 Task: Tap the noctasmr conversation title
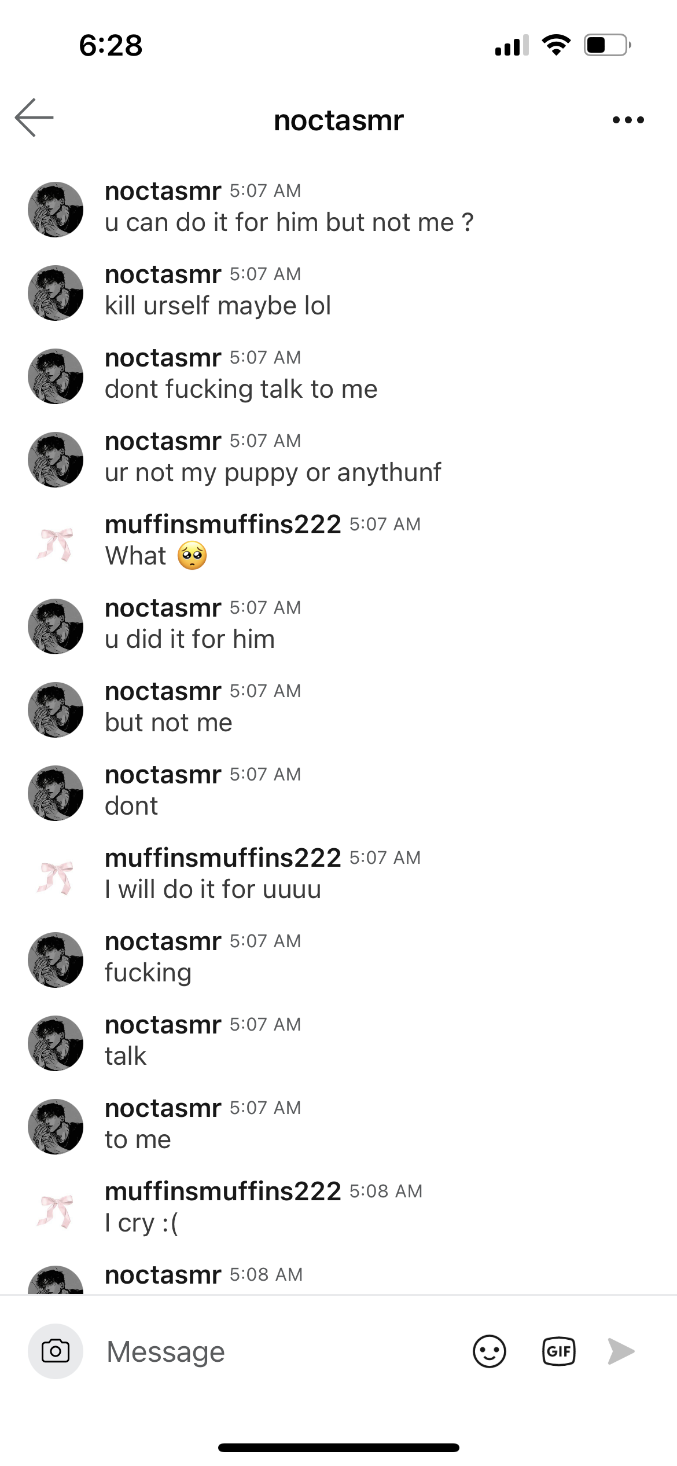(x=339, y=120)
